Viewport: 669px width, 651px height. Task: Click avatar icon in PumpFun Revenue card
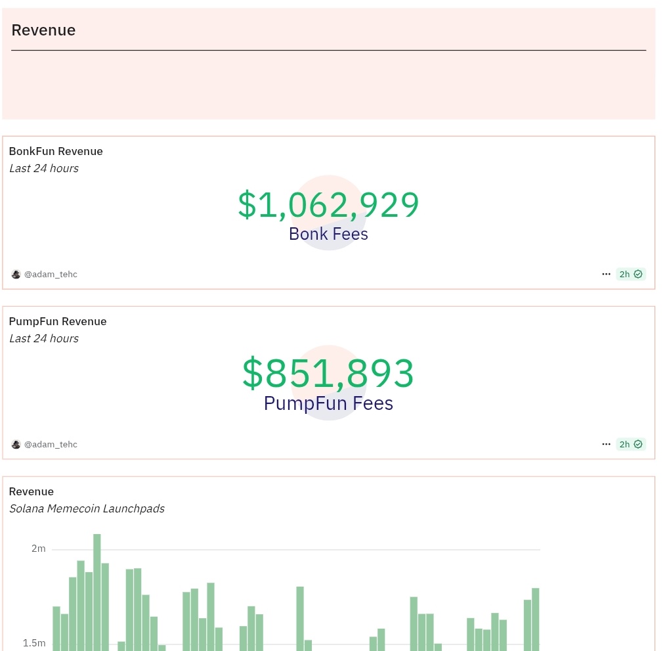pos(16,444)
